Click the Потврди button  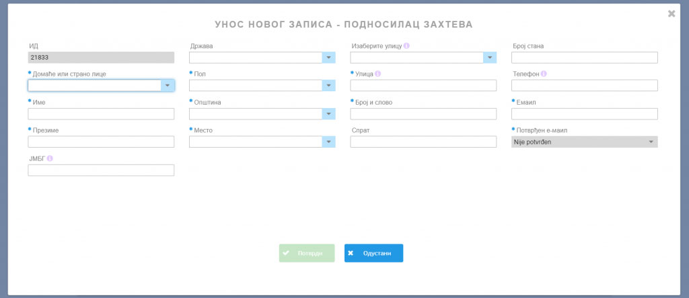[x=307, y=253]
